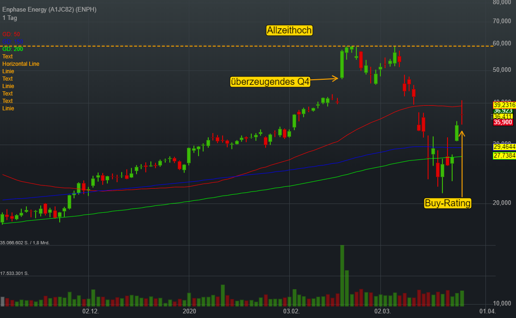The height and width of the screenshot is (318, 516).
Task: Click the yellow 36,411 price tag
Action: pyautogui.click(x=503, y=116)
